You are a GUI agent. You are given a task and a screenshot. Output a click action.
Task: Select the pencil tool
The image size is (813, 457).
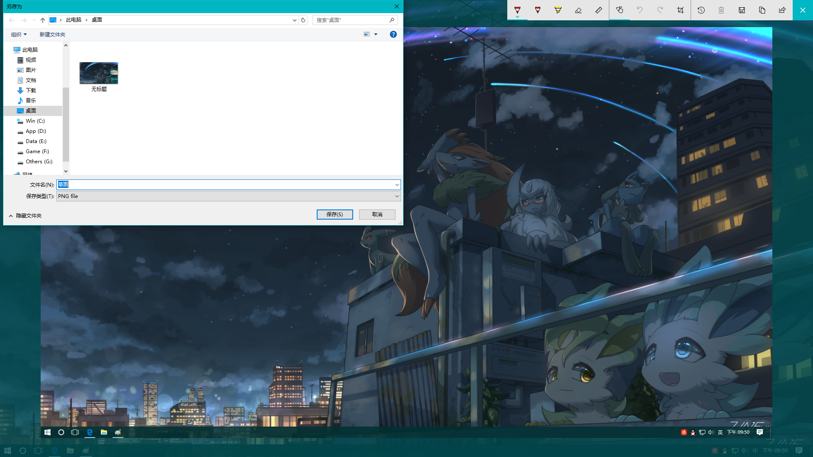click(538, 10)
